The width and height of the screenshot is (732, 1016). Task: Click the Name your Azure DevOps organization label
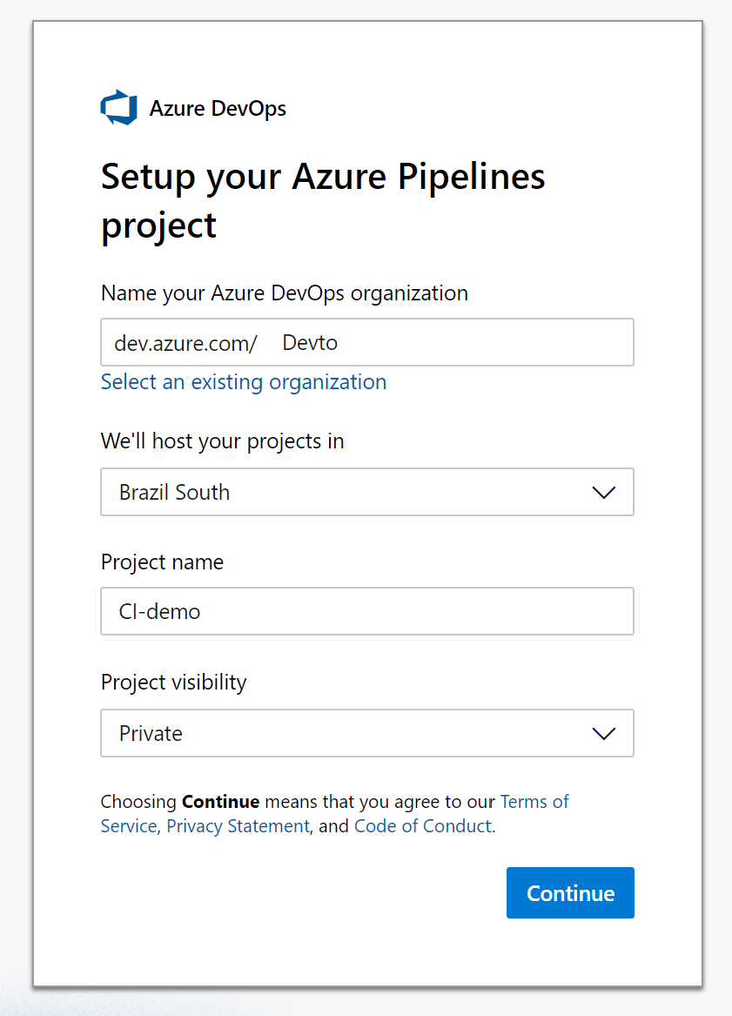285,293
